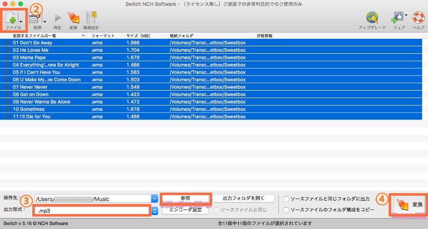Click size value 1.503
Viewport: 428px width, 229px height.
coord(133,80)
